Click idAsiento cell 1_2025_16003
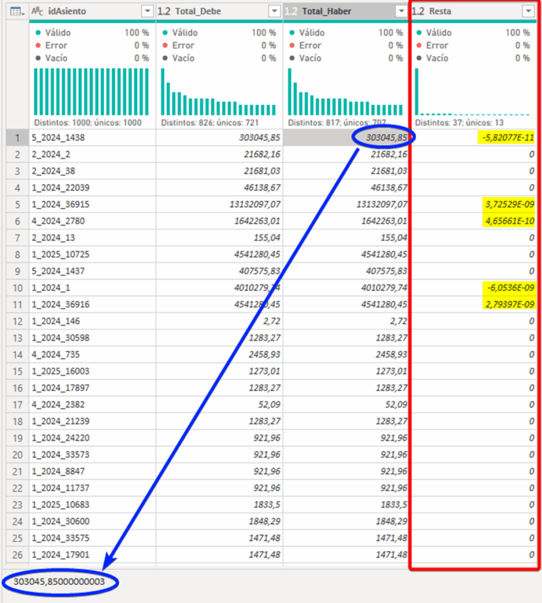This screenshot has width=542, height=603. point(92,371)
